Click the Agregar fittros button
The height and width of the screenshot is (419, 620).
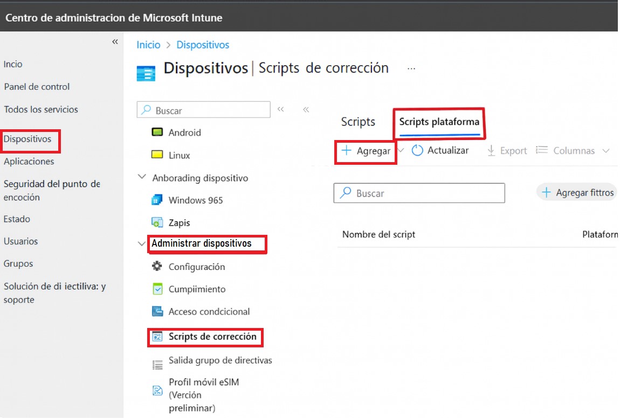(x=577, y=193)
